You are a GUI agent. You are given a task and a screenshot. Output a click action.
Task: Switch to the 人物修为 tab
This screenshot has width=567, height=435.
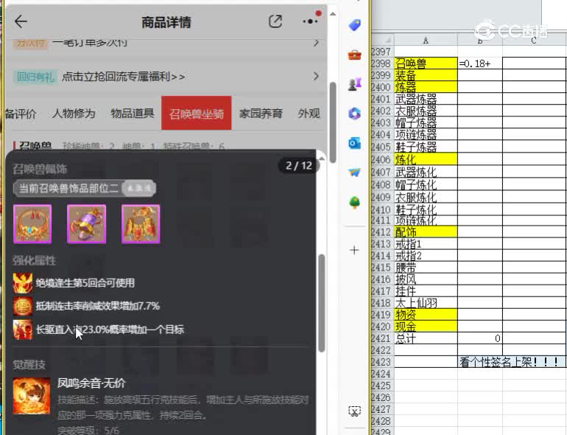[x=74, y=114]
